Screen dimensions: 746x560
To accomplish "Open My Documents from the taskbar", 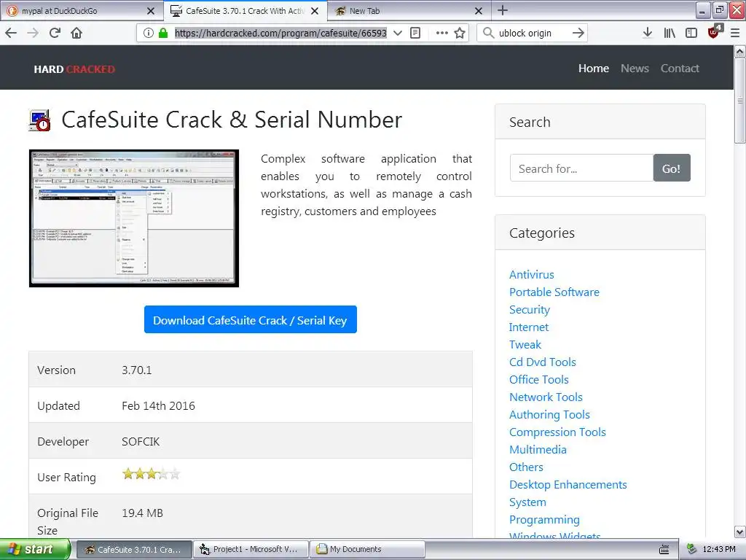I will 367,549.
